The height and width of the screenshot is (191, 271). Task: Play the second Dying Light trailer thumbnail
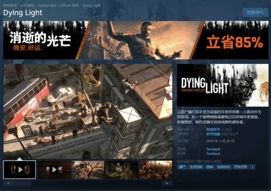[54, 169]
